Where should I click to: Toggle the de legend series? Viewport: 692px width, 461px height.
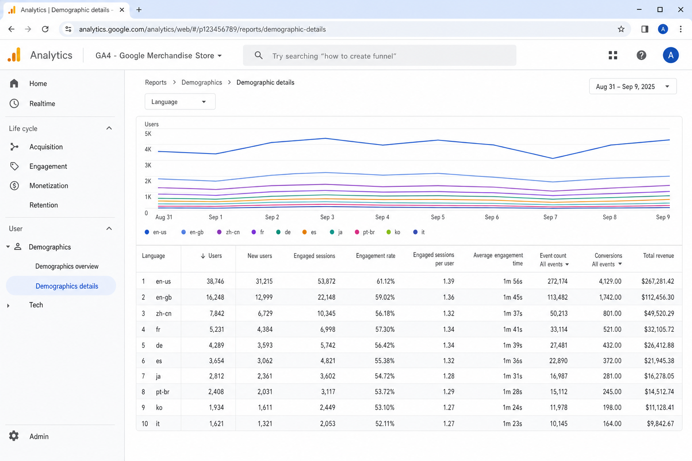click(x=283, y=232)
